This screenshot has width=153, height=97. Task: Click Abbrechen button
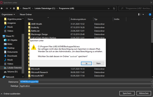click(x=144, y=93)
